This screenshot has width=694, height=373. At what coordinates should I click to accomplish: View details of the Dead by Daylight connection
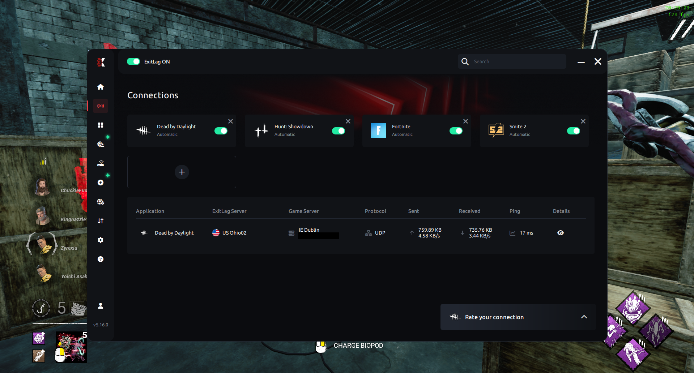click(x=560, y=233)
